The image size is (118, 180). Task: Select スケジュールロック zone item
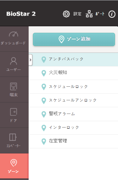tap(73, 87)
